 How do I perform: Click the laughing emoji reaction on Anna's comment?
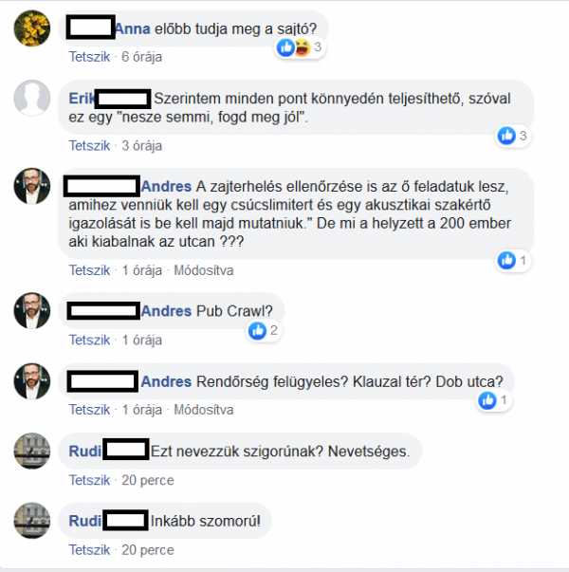pyautogui.click(x=302, y=47)
